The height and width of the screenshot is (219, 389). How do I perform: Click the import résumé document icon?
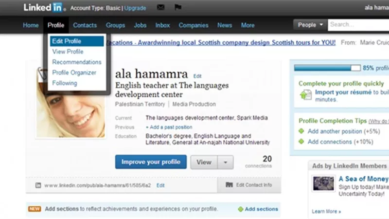point(305,95)
